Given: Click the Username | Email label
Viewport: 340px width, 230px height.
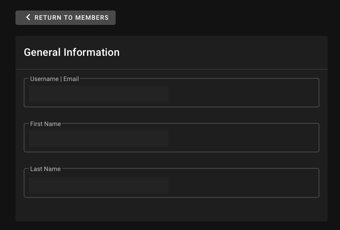Looking at the screenshot, I should tap(54, 79).
